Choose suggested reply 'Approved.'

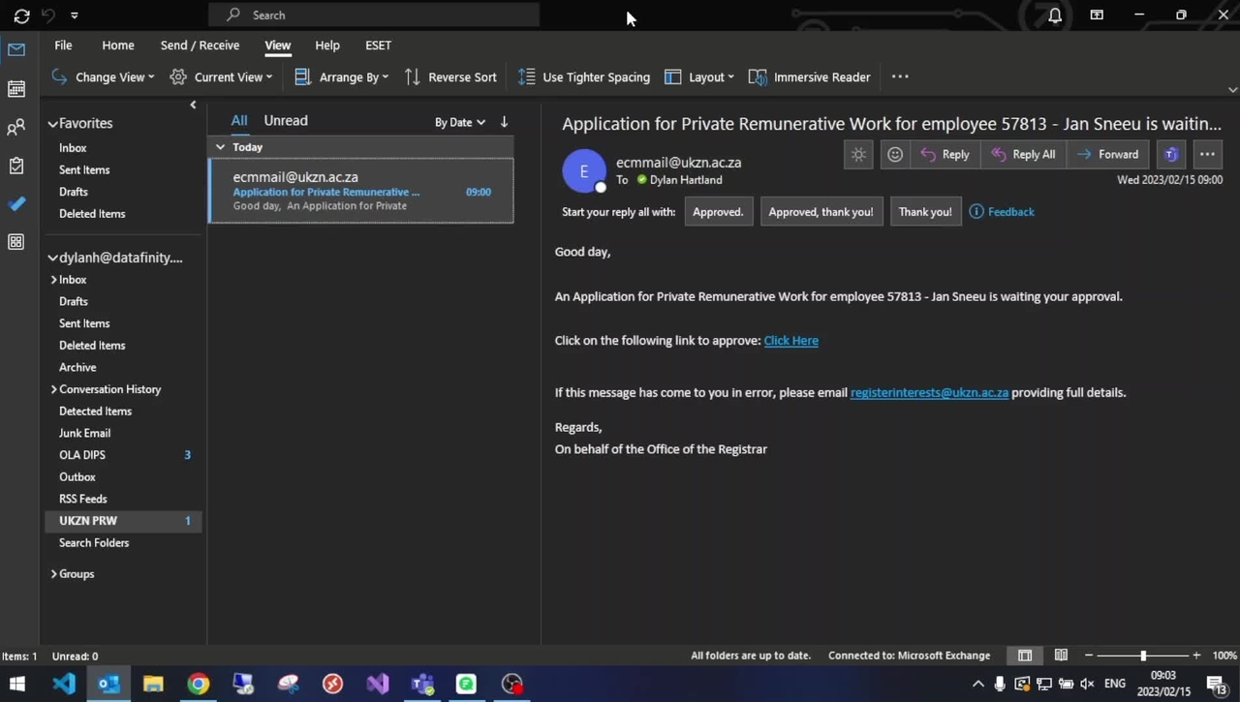[718, 211]
